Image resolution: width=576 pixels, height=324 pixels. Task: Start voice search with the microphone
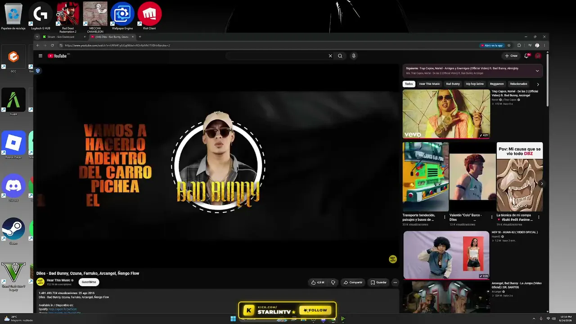tap(354, 56)
